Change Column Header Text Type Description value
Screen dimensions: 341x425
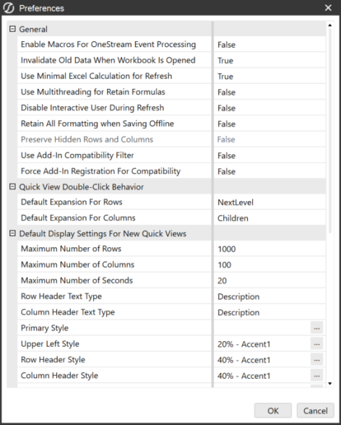tap(269, 312)
